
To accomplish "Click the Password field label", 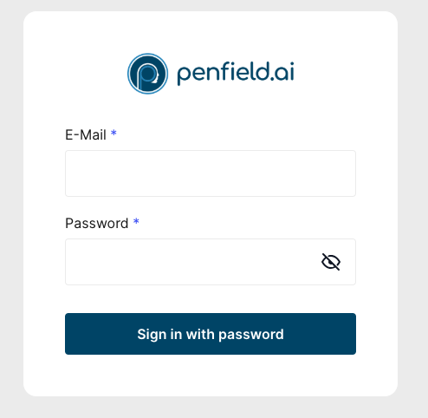I will click(x=97, y=223).
